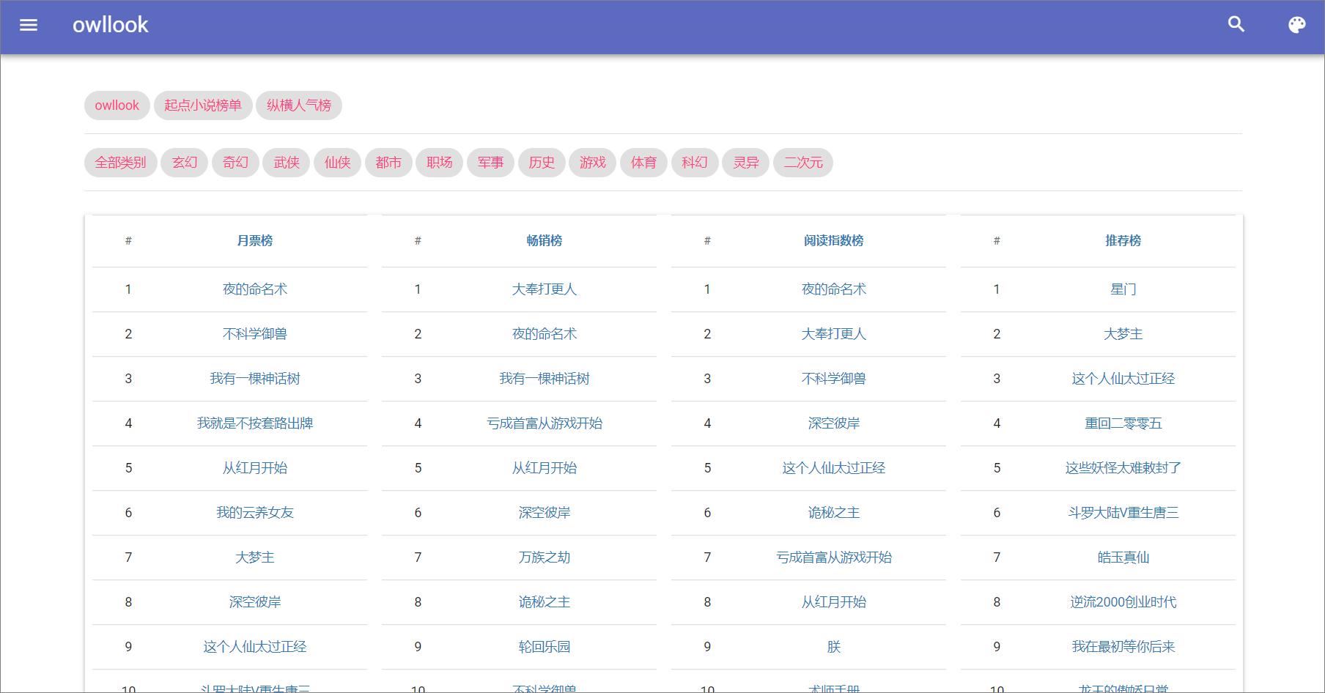Open the color theme palette icon
The width and height of the screenshot is (1325, 693).
[1296, 25]
